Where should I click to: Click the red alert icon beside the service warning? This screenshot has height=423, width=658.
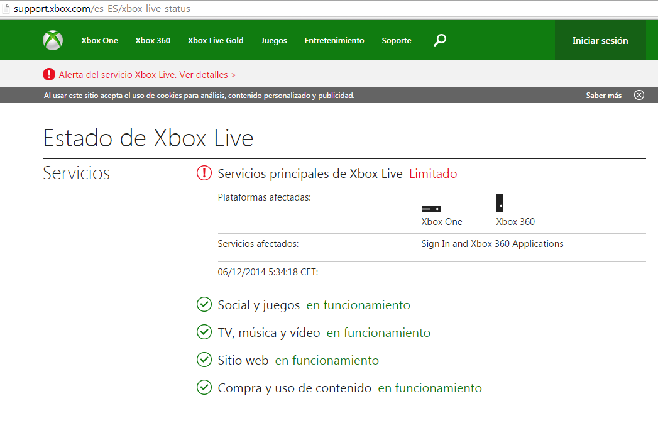click(x=49, y=74)
